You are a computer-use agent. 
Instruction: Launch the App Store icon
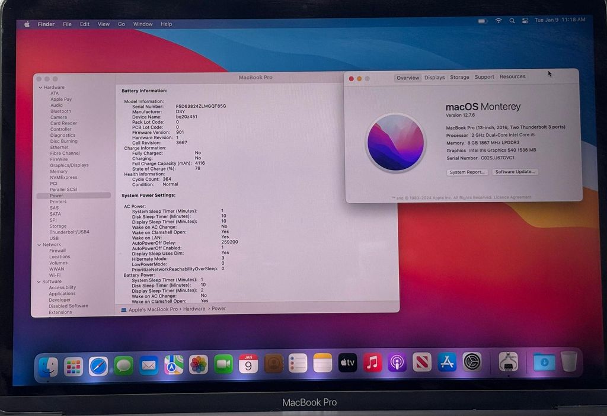447,362
